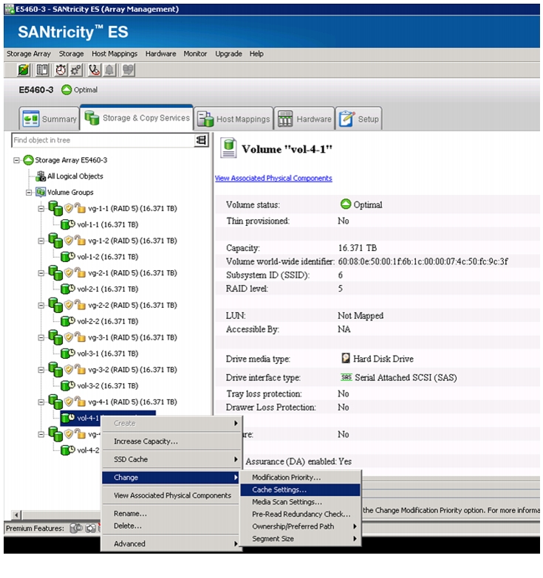Image resolution: width=543 pixels, height=578 pixels.
Task: Click the green Optimal volume status icon
Action: (346, 204)
